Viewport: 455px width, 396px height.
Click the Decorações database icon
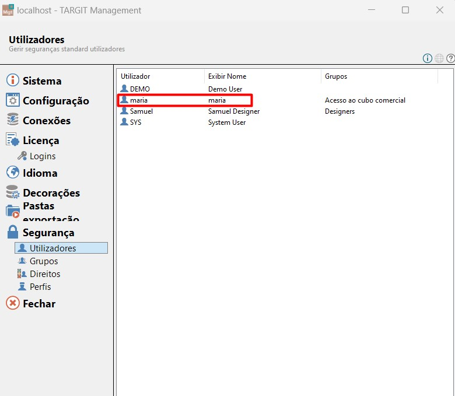coord(13,192)
